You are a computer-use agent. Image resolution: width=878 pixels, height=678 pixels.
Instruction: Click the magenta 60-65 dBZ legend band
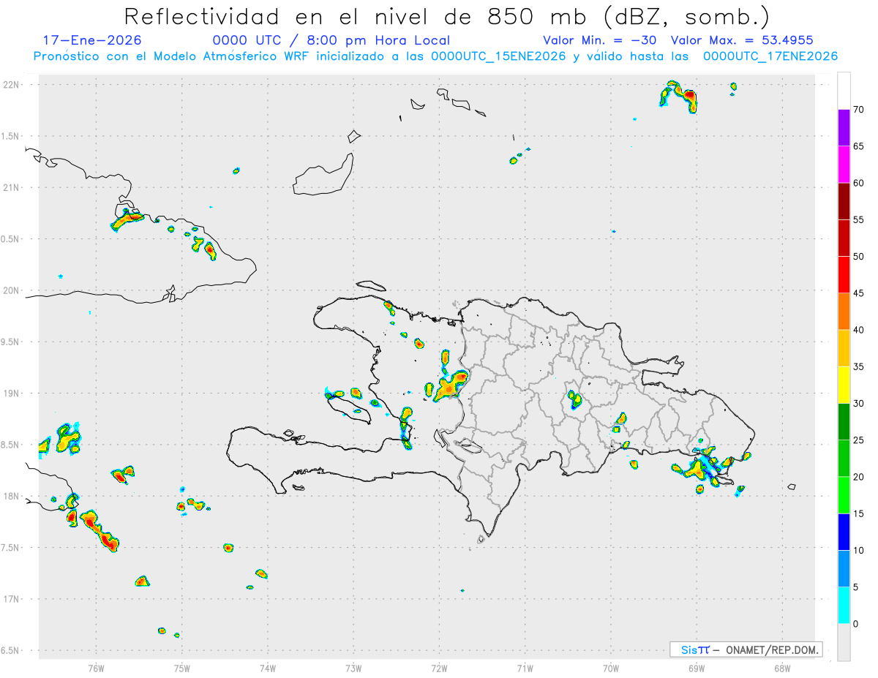pos(844,165)
